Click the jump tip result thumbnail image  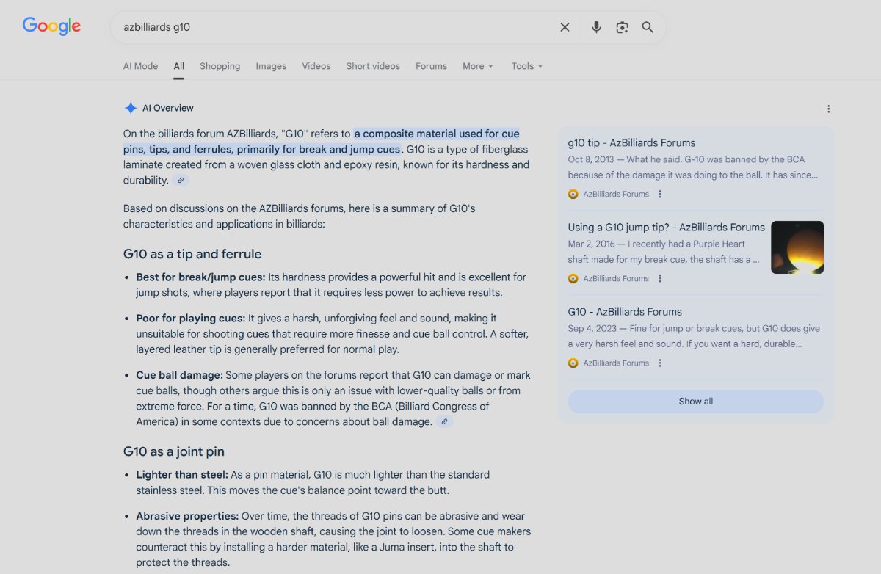point(797,247)
